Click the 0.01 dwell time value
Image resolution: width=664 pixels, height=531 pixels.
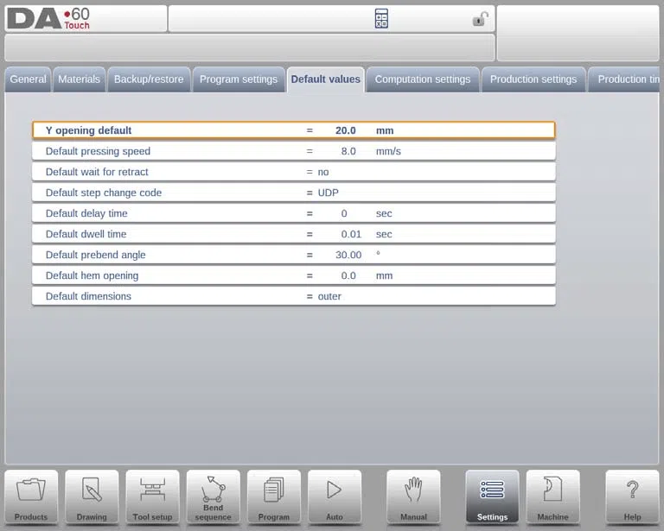[x=351, y=234]
